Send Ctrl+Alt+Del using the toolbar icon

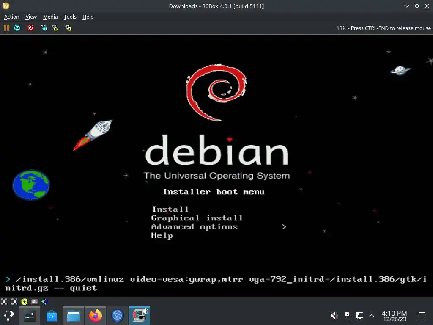44,28
